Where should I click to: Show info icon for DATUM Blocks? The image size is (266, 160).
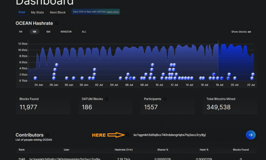[107, 99]
